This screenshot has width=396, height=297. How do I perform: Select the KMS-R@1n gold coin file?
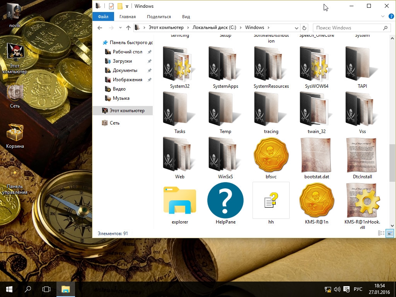click(317, 201)
